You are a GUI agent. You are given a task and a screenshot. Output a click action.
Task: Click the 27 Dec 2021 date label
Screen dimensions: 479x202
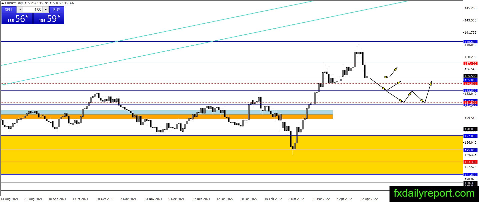pyautogui.click(x=201, y=199)
